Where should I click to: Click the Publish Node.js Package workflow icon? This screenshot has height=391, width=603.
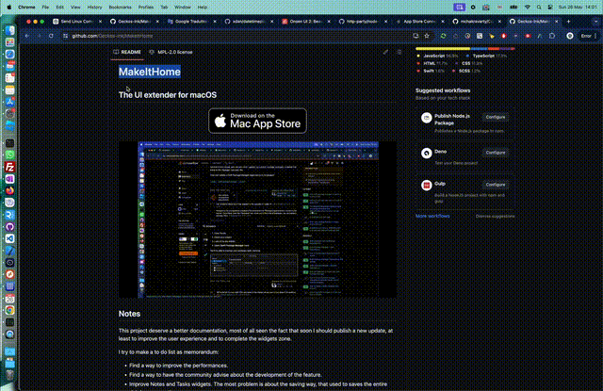[426, 118]
